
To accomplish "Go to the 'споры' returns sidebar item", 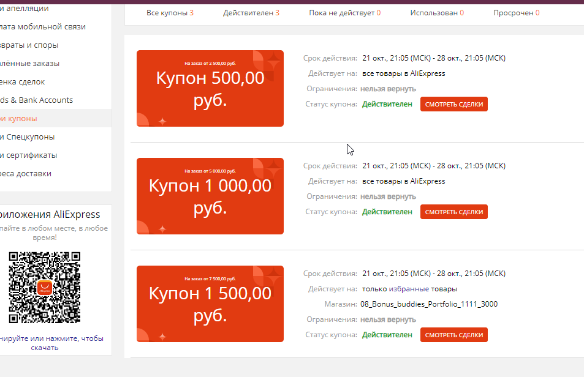I will [x=29, y=45].
